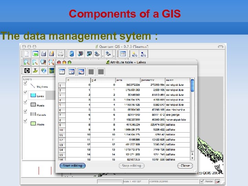The height and width of the screenshot is (186, 248).
Task: Toggle visibility of Canada layer
Action: tap(25, 111)
